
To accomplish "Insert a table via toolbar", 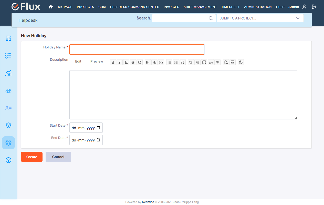I will click(204, 62).
